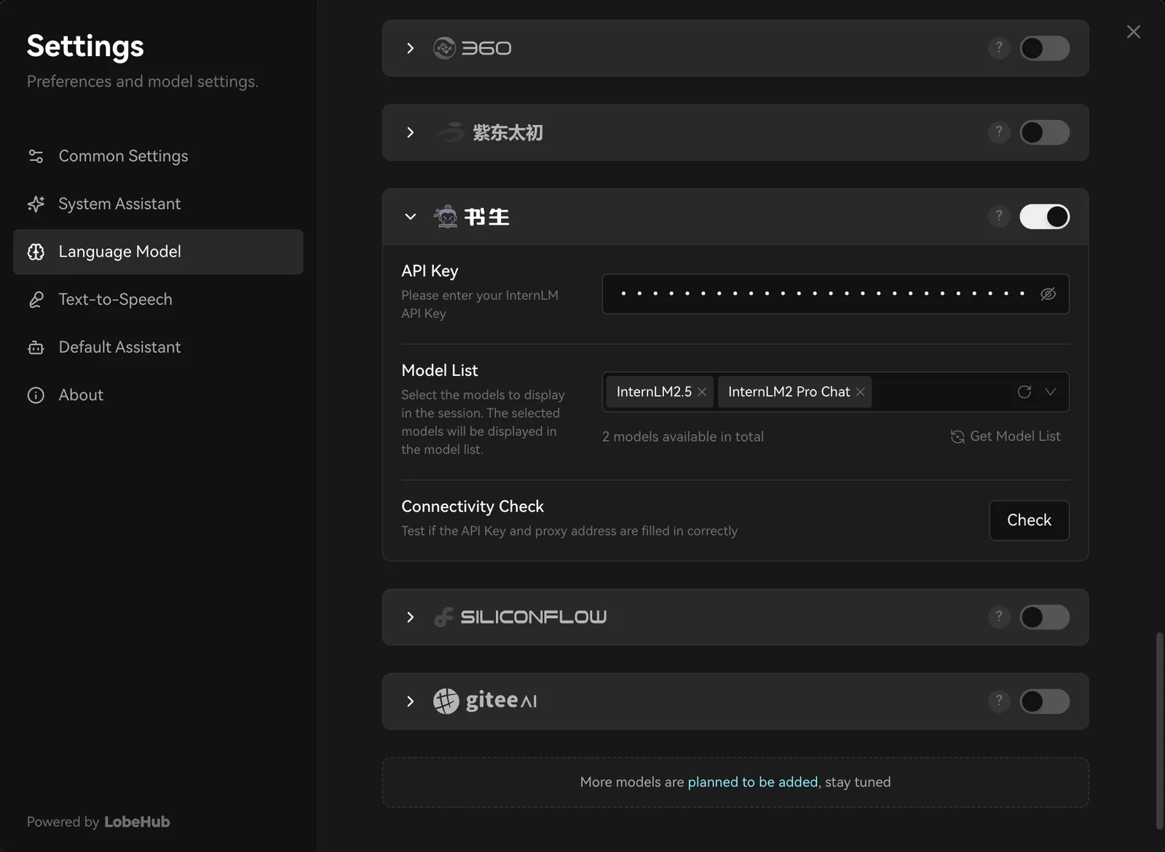Open Common Settings in the sidebar
Screen dimensions: 1165x852
click(123, 156)
